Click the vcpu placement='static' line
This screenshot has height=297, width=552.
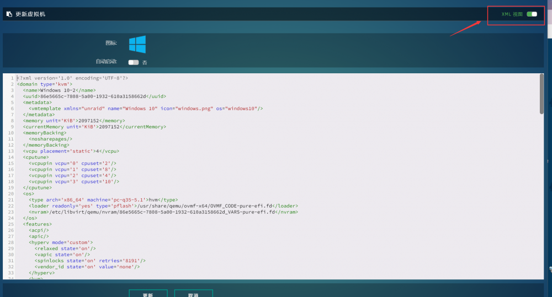pyautogui.click(x=71, y=151)
